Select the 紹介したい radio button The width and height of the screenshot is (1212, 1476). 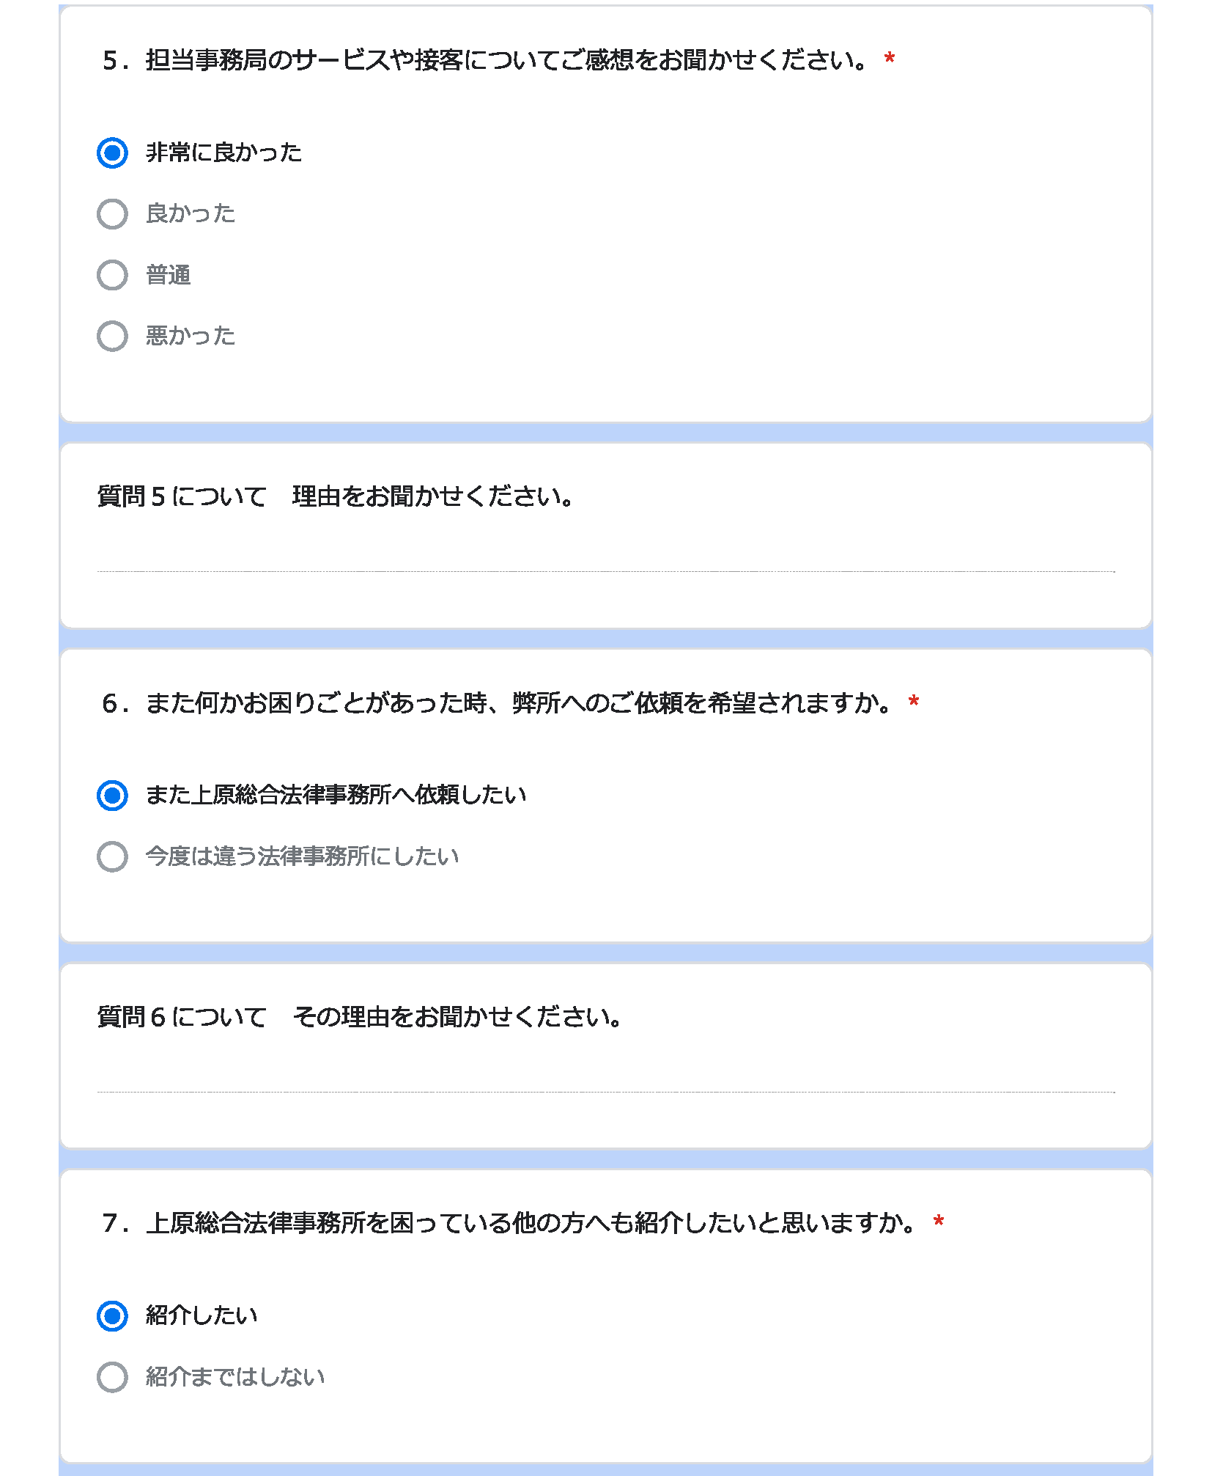point(112,1316)
